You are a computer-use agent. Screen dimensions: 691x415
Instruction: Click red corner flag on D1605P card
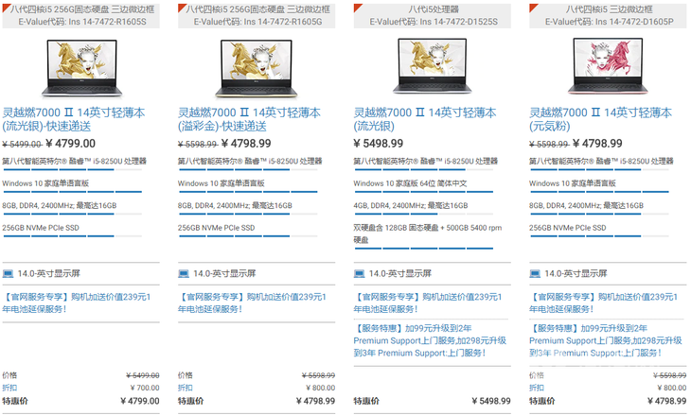pos(532,7)
